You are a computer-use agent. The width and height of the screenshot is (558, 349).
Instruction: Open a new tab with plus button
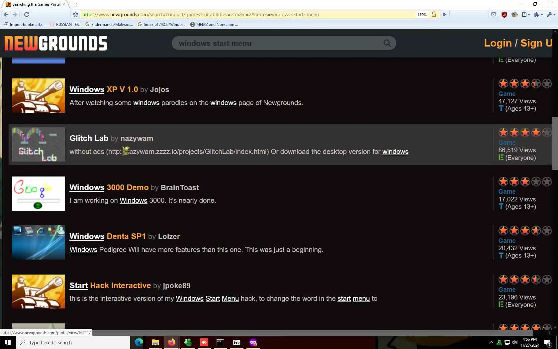coord(73,4)
